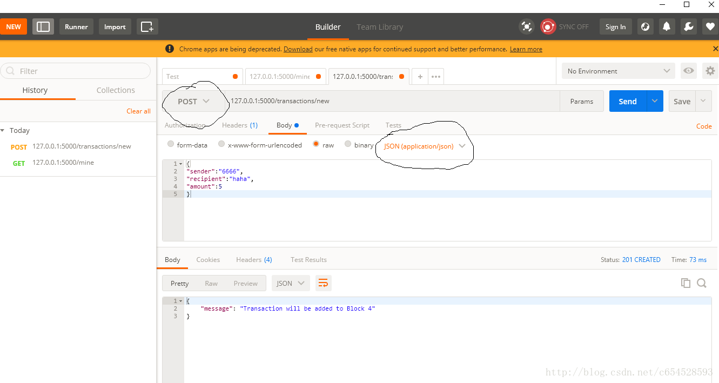
Task: Open the Params button
Action: pyautogui.click(x=581, y=101)
